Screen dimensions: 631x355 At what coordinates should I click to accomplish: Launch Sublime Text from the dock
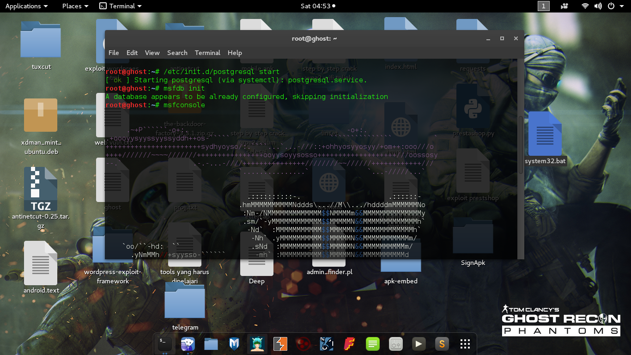(x=442, y=344)
